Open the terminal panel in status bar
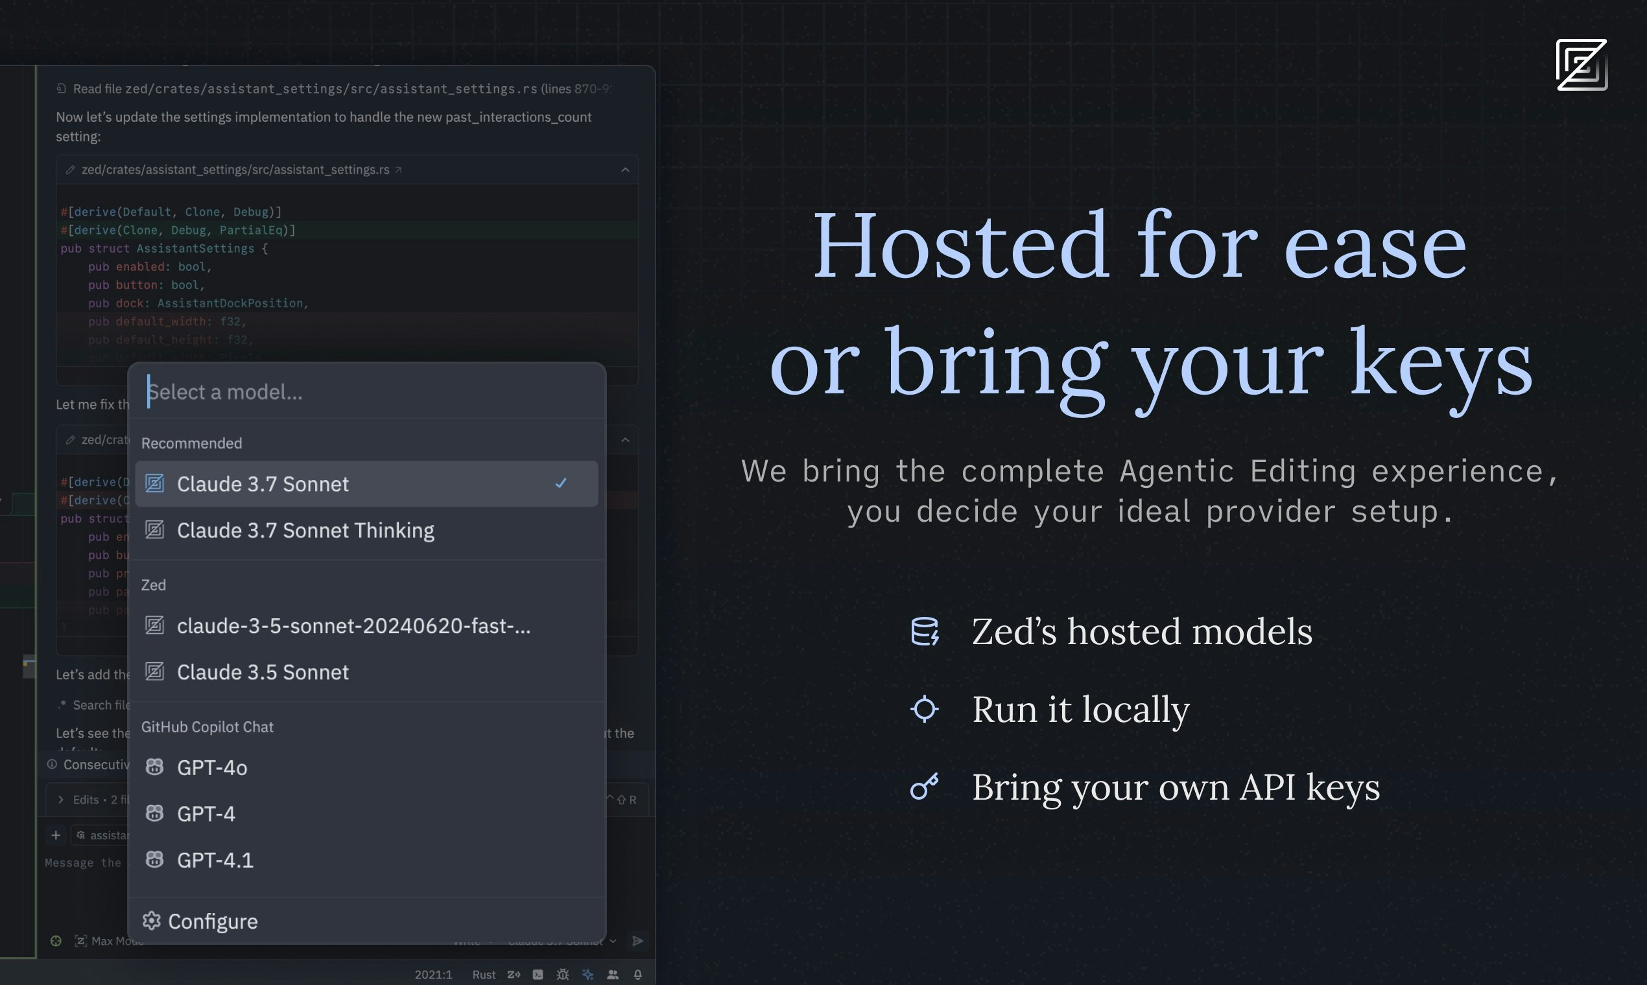 coord(538,975)
